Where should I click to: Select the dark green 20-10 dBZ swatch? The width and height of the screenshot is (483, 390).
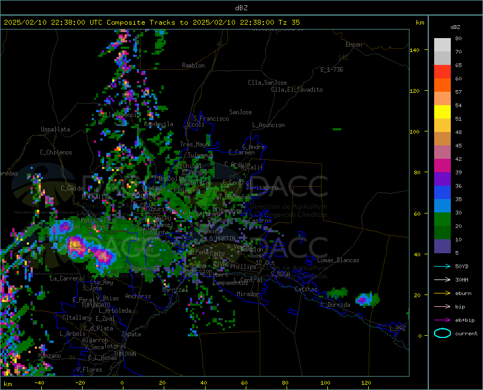[x=442, y=233]
